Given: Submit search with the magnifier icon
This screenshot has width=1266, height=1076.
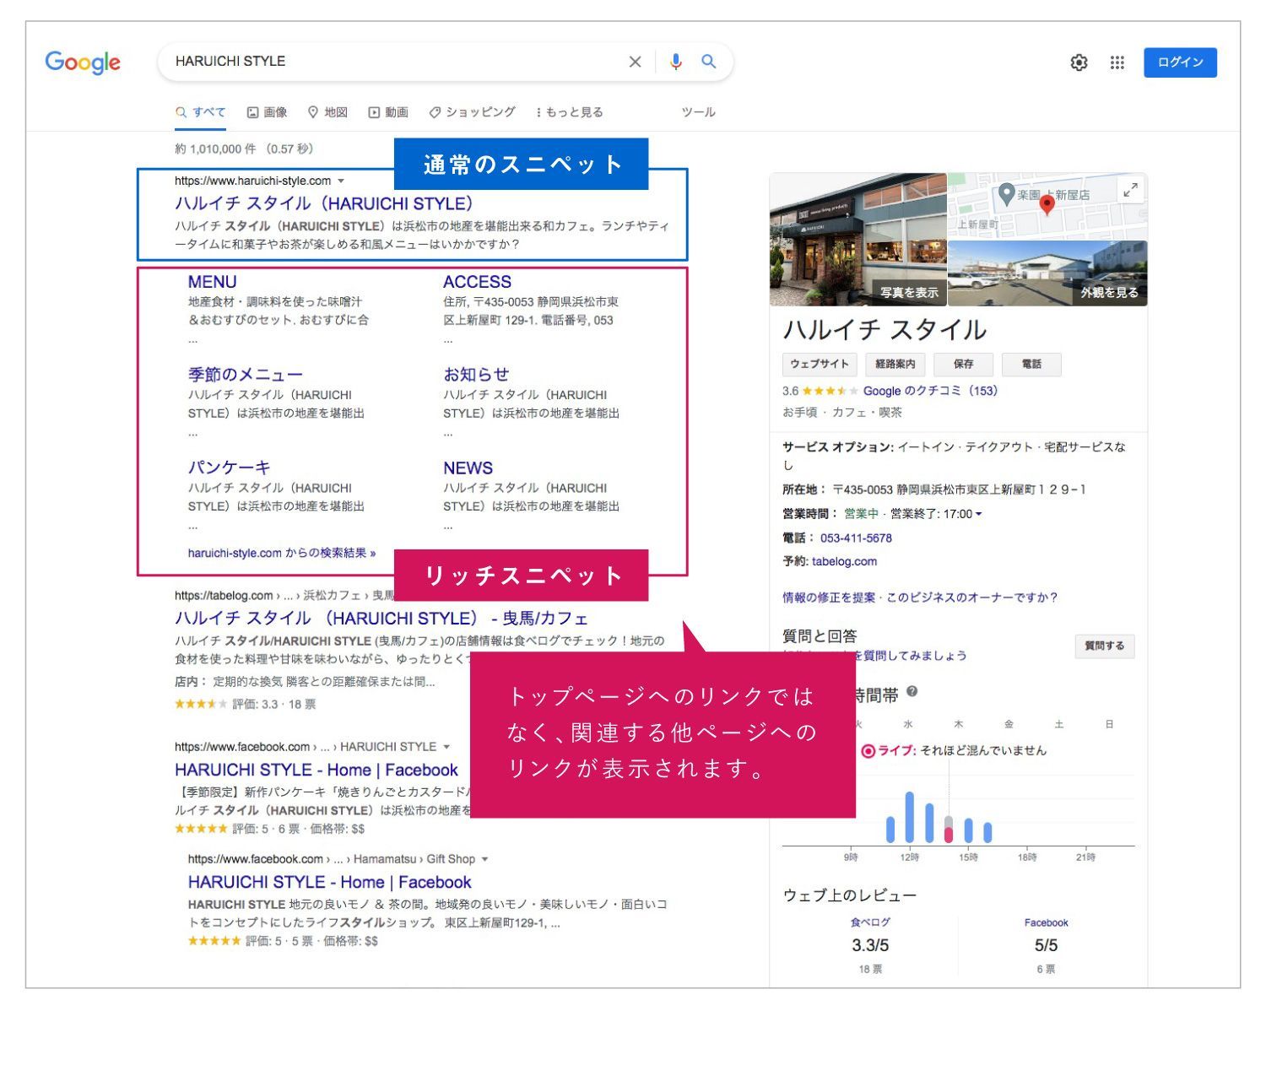Looking at the screenshot, I should (709, 62).
